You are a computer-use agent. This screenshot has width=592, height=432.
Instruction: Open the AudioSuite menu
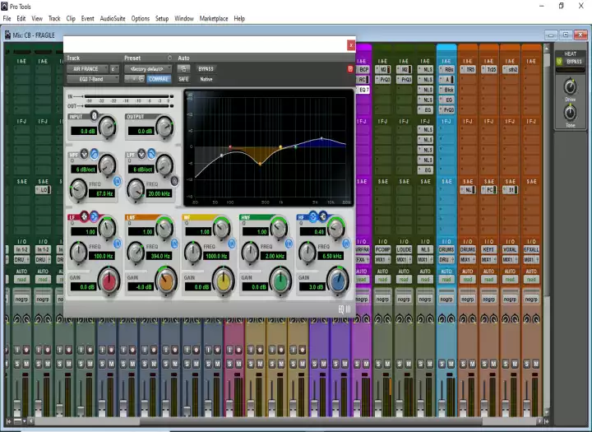[x=113, y=18]
